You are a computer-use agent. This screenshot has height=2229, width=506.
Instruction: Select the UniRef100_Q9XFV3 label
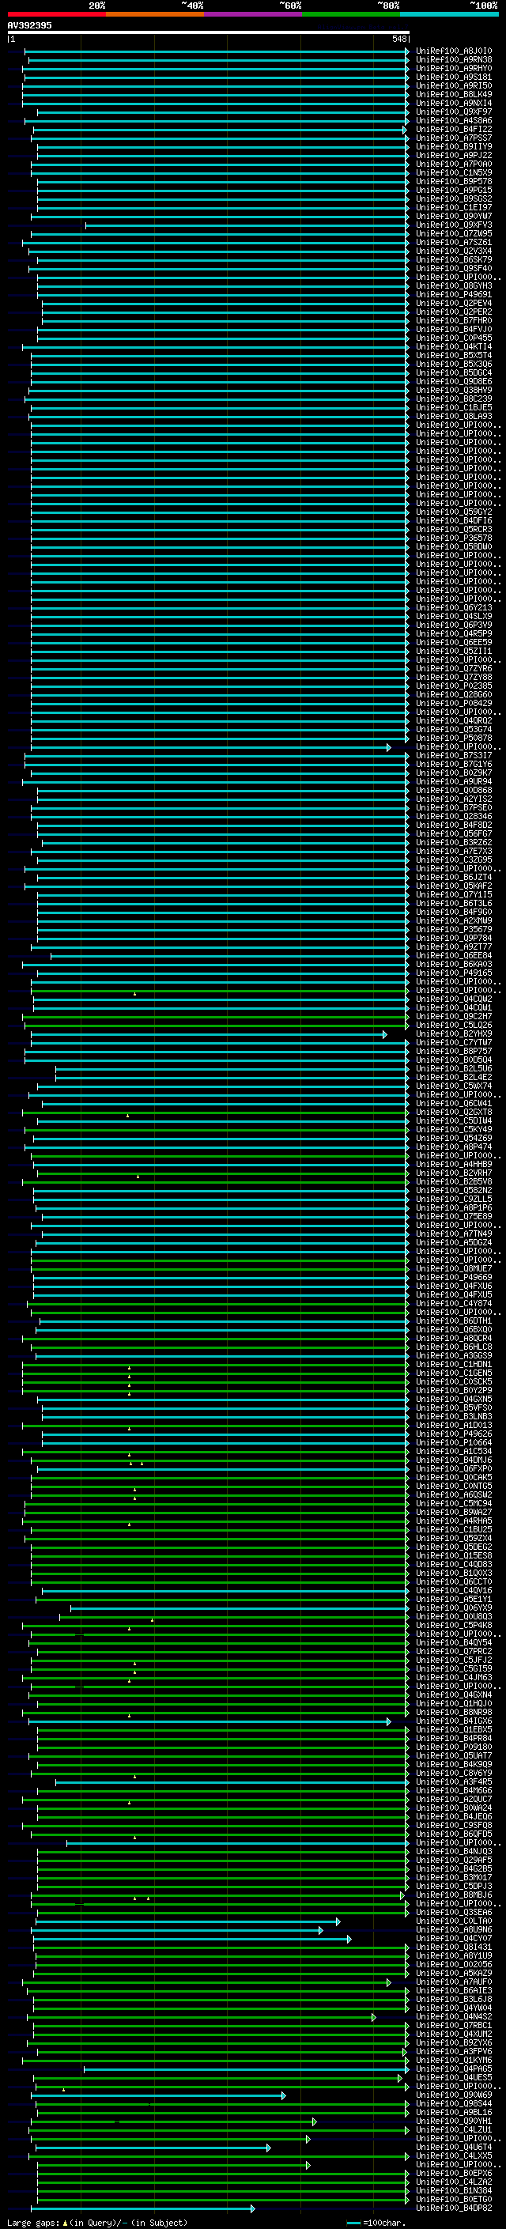click(454, 225)
